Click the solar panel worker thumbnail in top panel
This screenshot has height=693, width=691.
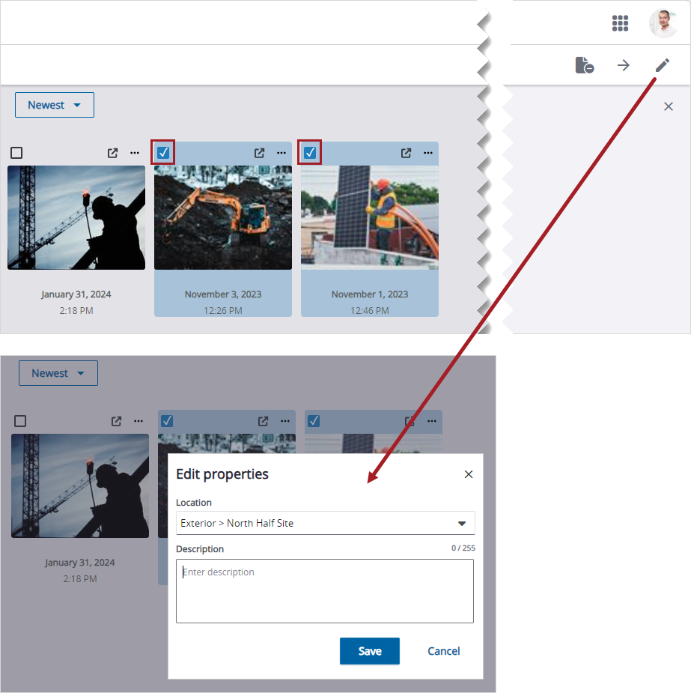tap(370, 217)
